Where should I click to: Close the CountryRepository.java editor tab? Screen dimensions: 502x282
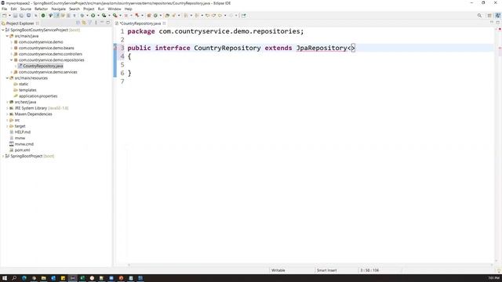pyautogui.click(x=164, y=23)
